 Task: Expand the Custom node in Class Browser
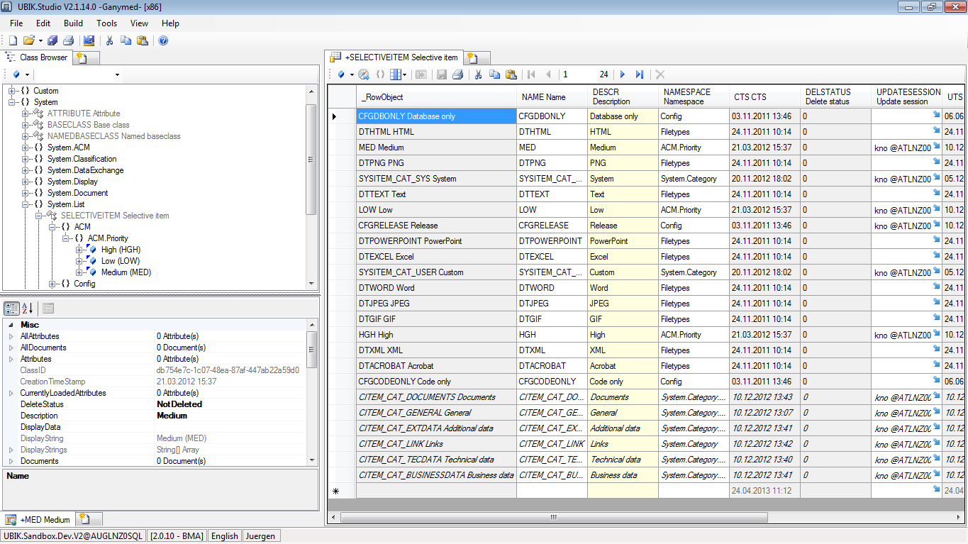point(12,91)
